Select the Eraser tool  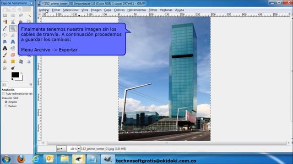pos(13,55)
